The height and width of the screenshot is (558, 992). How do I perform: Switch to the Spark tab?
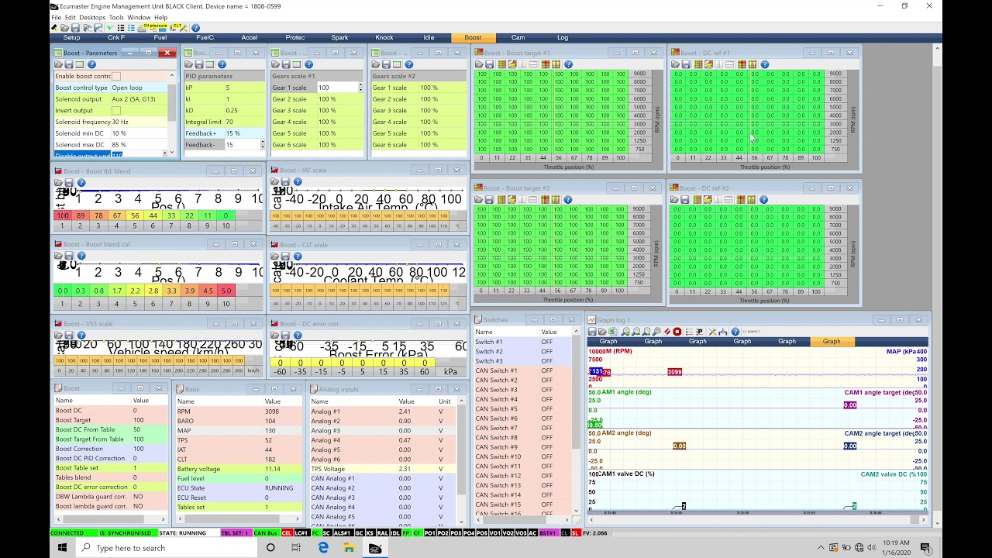(x=339, y=37)
